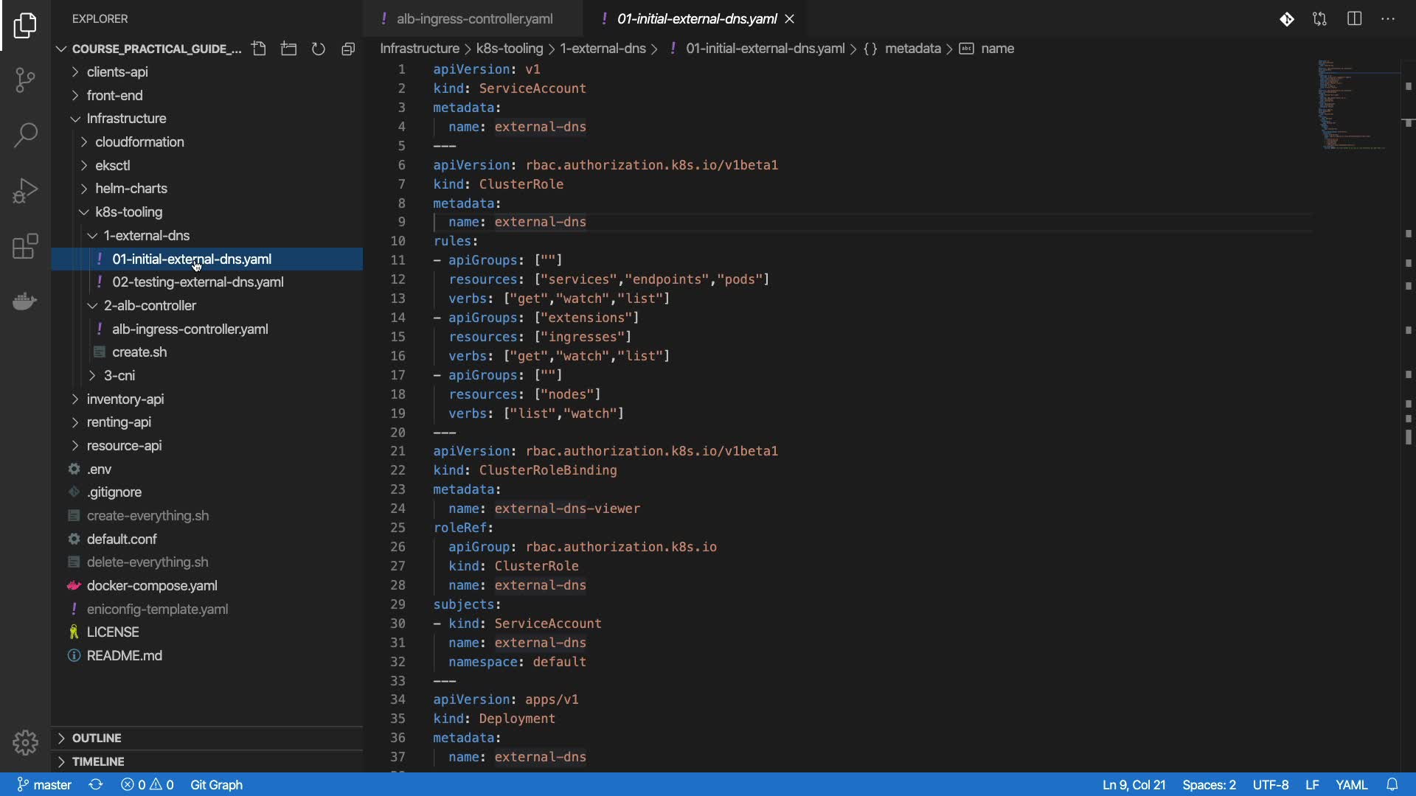Collapse all folders in Explorer

(348, 49)
